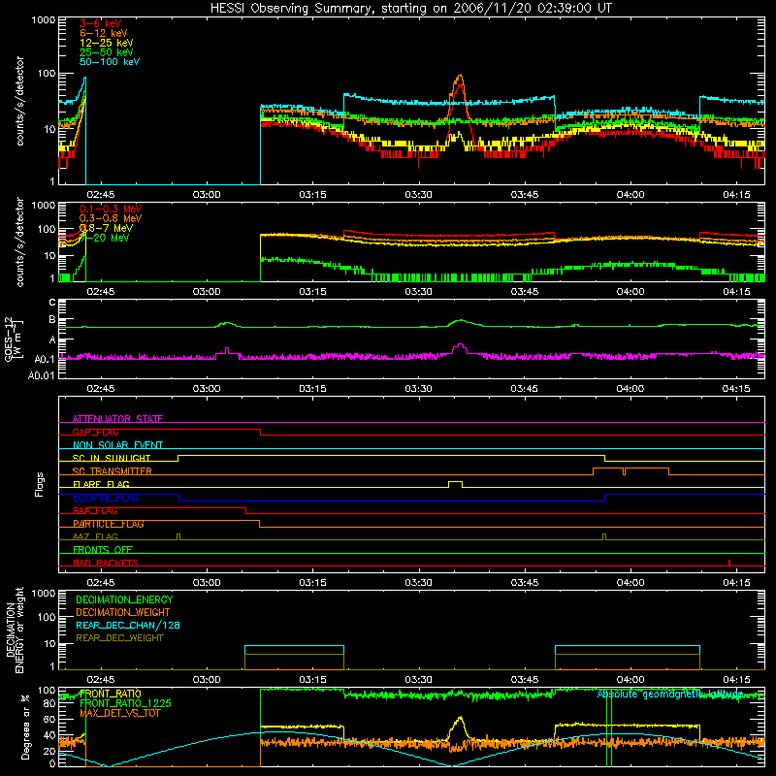
Task: Select the 25-50 keV legend label
Action: coord(107,52)
